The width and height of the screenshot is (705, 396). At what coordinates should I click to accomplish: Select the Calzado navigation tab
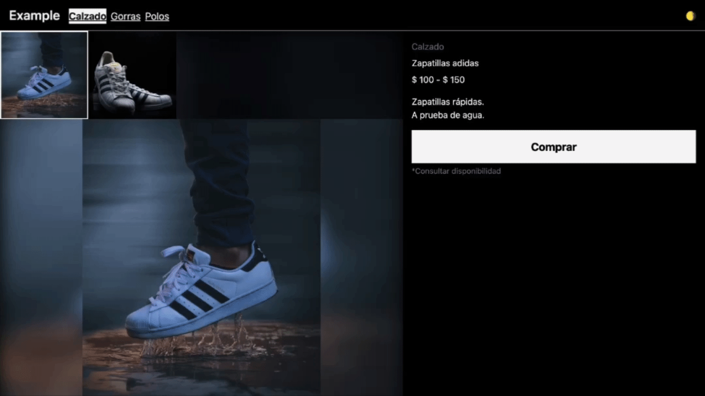coord(87,16)
